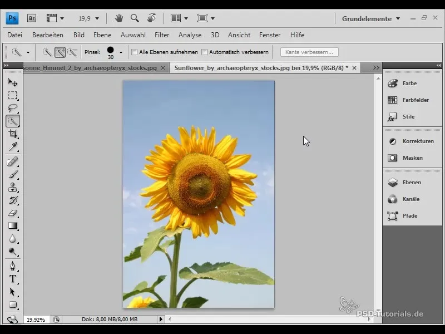This screenshot has width=445, height=334.
Task: Select the Lasso tool
Action: 12,108
